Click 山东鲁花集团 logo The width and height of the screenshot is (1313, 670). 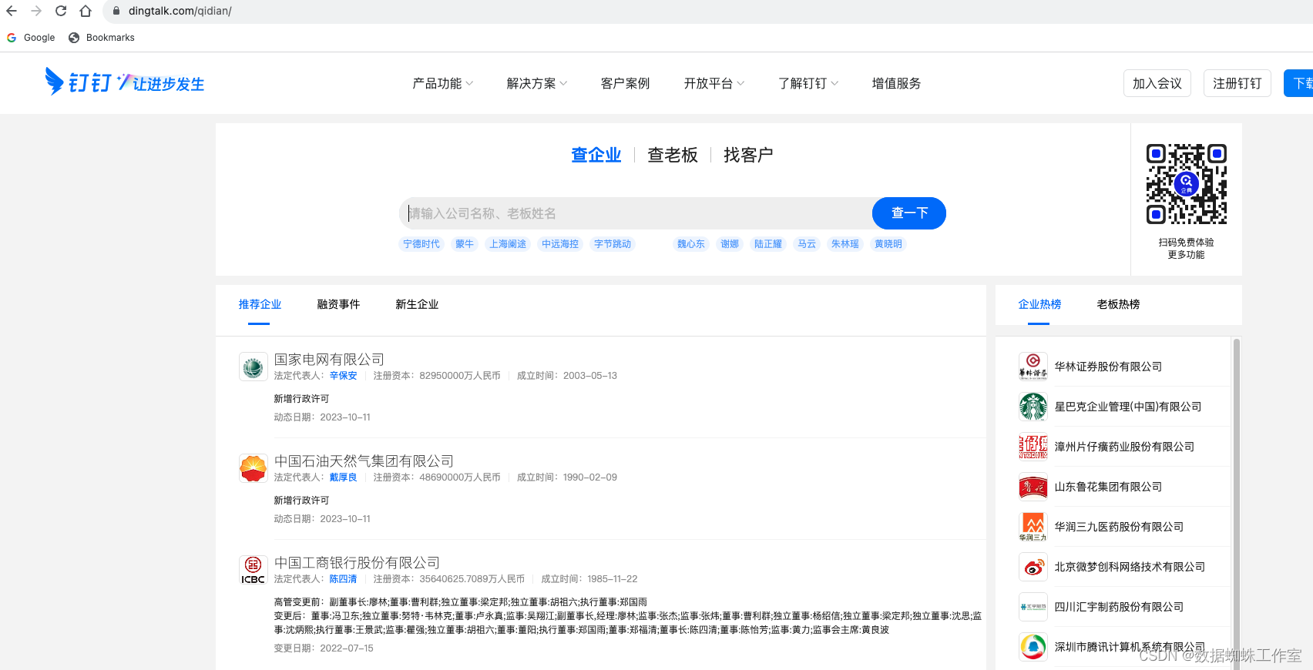(x=1033, y=487)
